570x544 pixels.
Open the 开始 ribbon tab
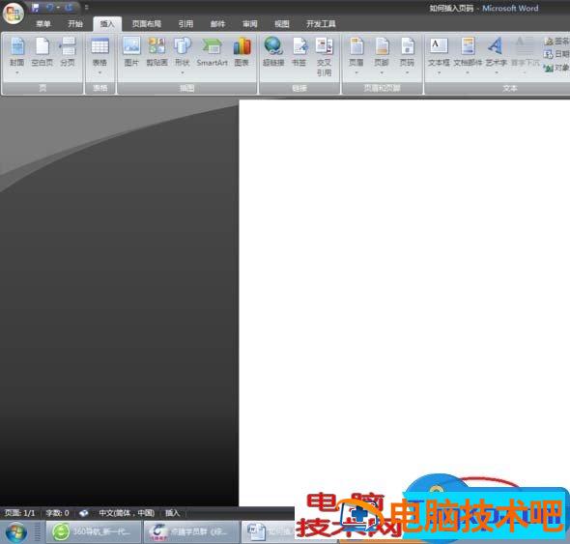tap(75, 24)
